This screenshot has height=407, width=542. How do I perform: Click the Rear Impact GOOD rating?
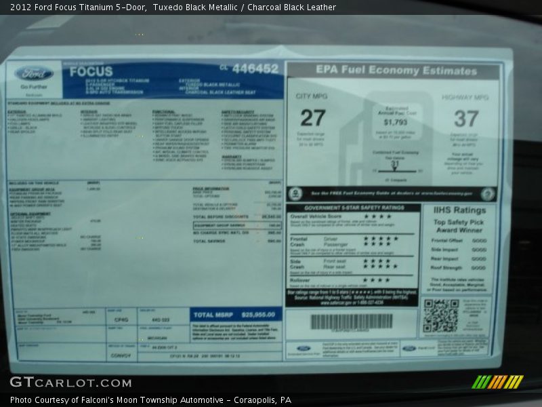(x=459, y=259)
